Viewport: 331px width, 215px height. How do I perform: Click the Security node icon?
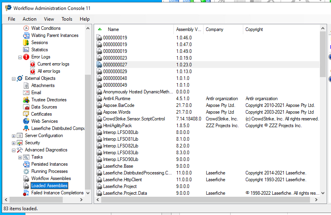point(19,143)
